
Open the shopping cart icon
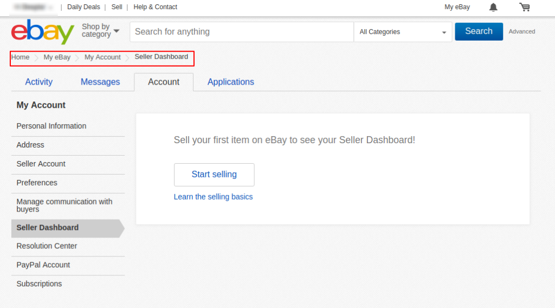pos(524,7)
